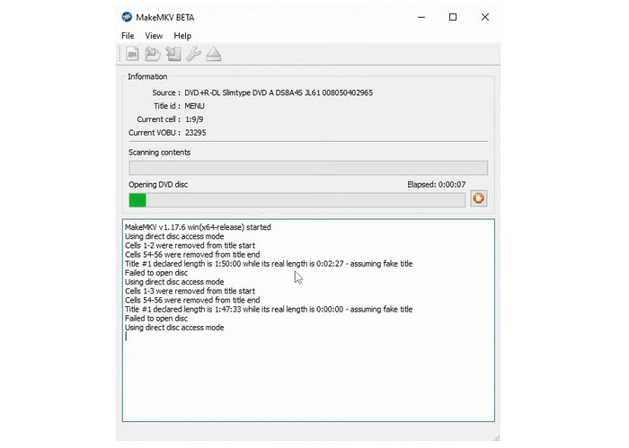Click the Eject disc icon
This screenshot has width=629, height=448.
(x=214, y=54)
